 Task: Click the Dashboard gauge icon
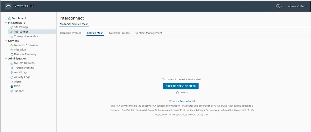click(x=10, y=18)
